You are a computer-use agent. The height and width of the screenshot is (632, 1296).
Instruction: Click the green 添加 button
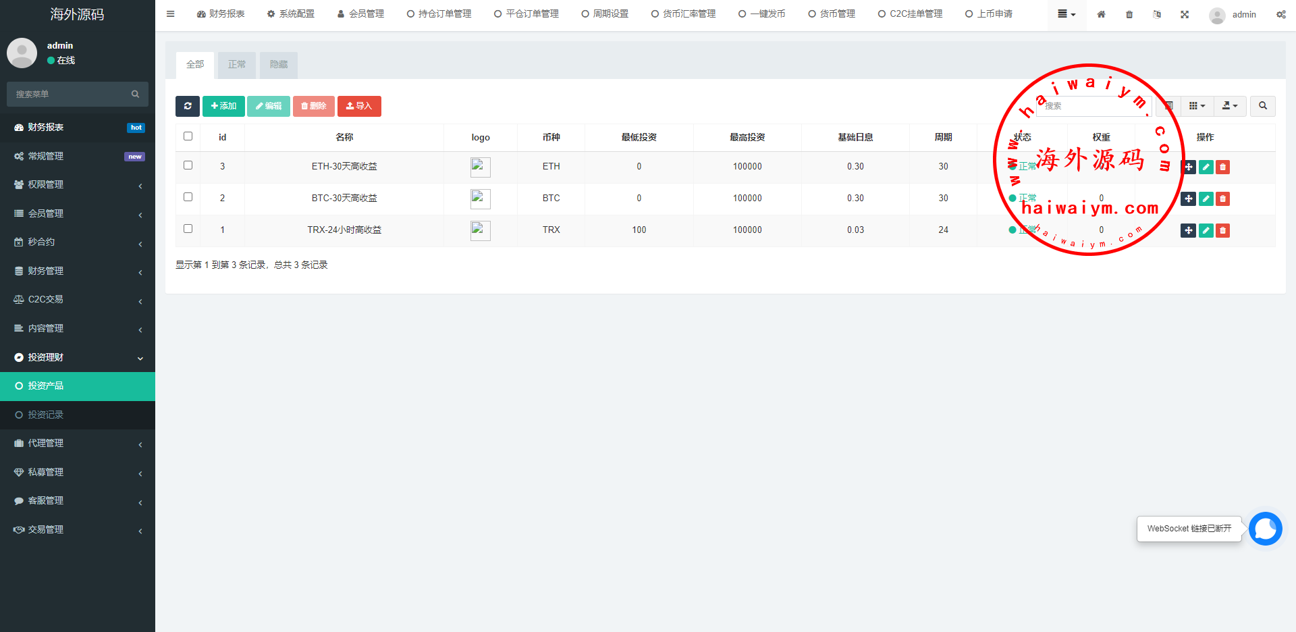(x=223, y=106)
